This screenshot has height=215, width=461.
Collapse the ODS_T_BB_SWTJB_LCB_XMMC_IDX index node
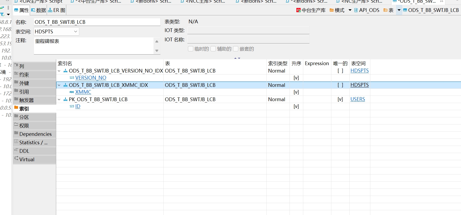click(59, 85)
